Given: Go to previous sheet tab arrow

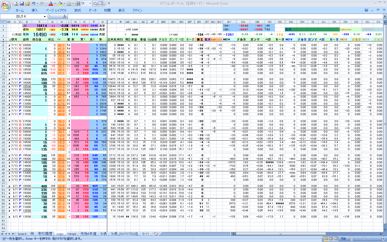Looking at the screenshot, I should (x=6, y=234).
